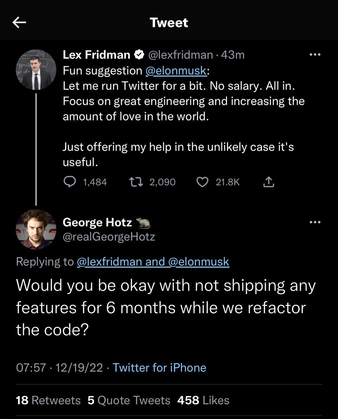Tap the Lex Fridman display name
The width and height of the screenshot is (338, 419).
(96, 55)
